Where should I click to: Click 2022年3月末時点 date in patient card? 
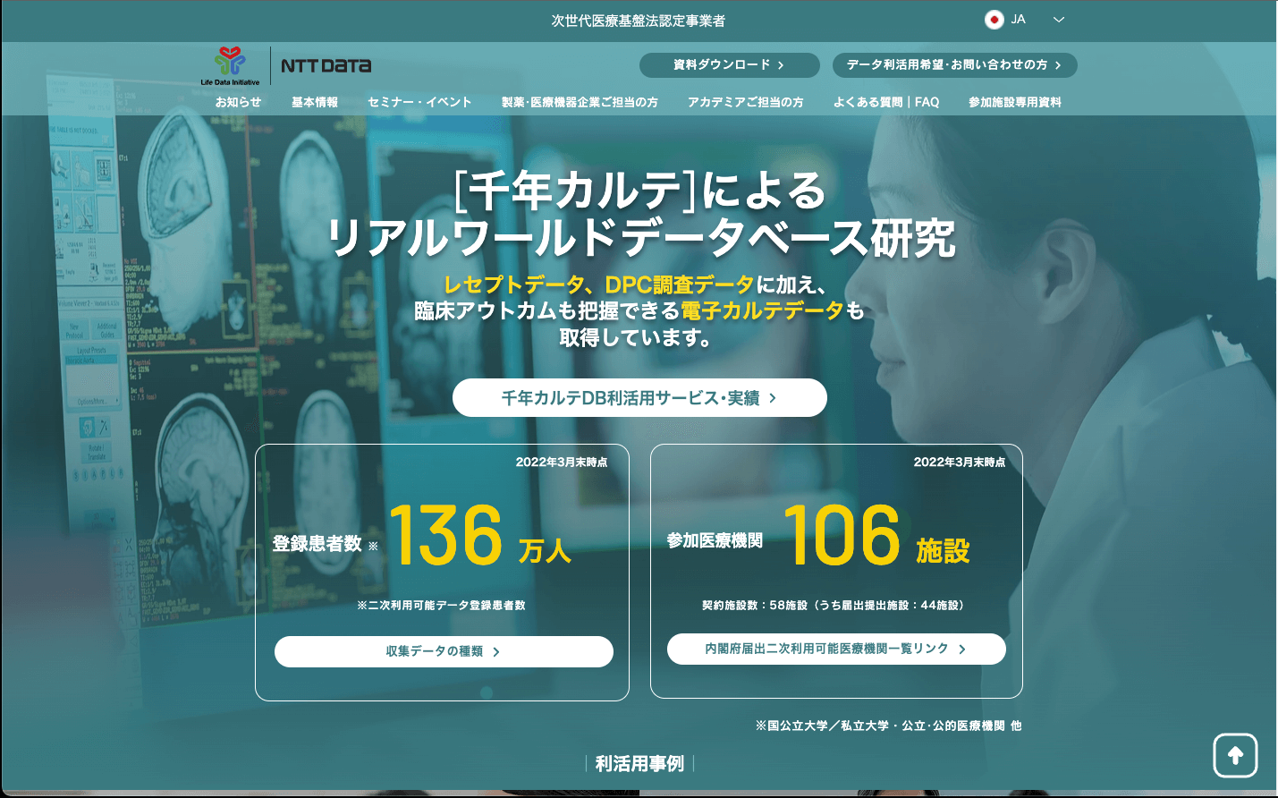tap(562, 463)
